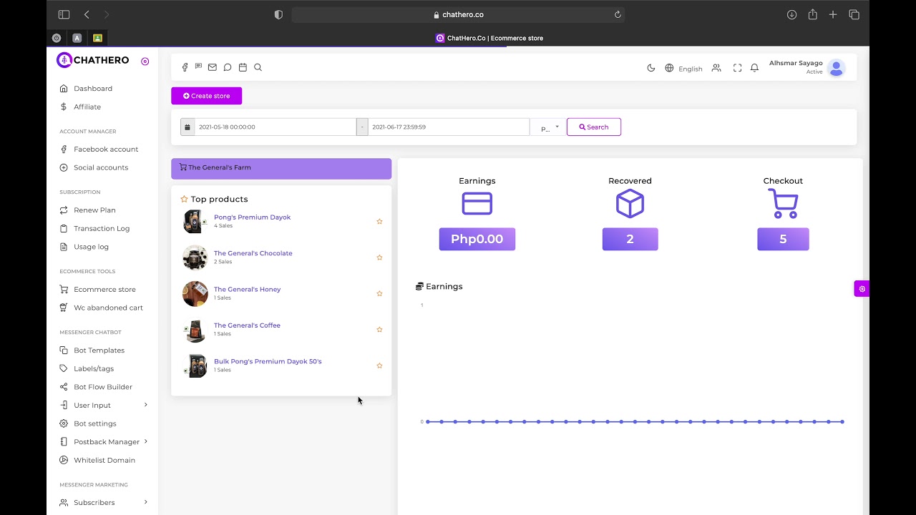Open Dashboard in the sidebar
This screenshot has width=916, height=515.
pos(93,89)
